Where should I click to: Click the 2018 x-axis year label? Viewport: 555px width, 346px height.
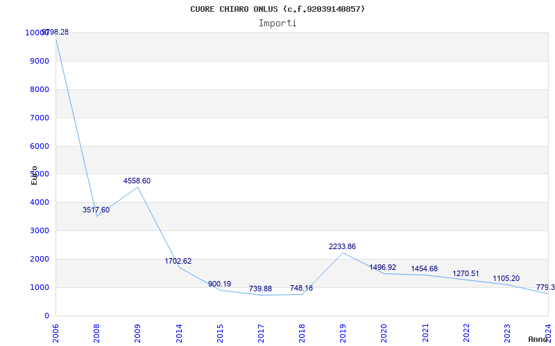(x=302, y=333)
